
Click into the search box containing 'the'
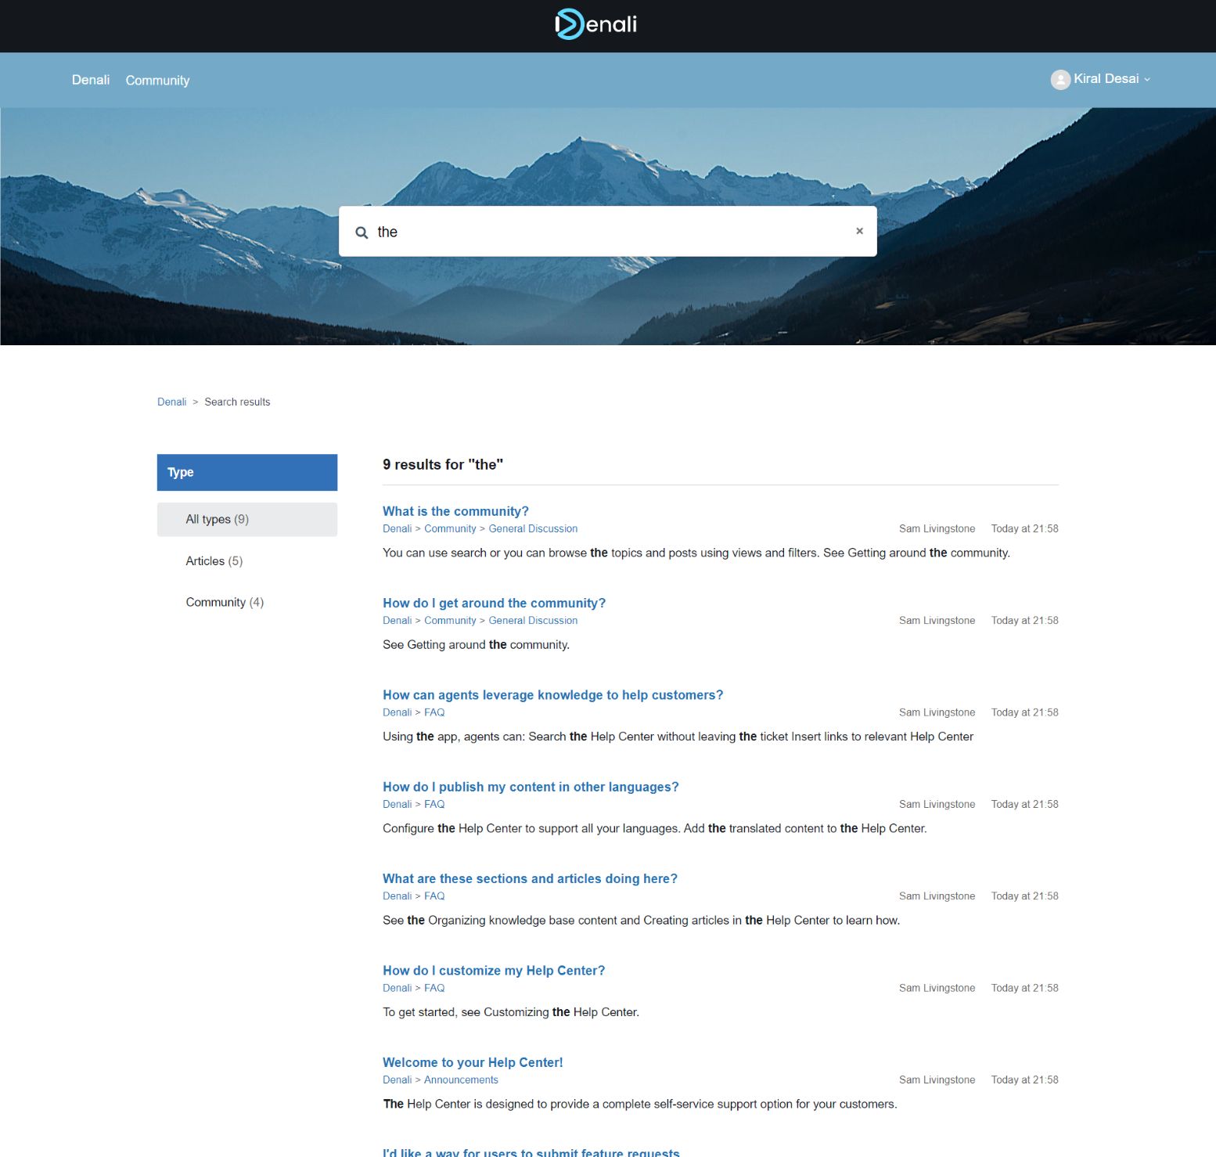(610, 232)
